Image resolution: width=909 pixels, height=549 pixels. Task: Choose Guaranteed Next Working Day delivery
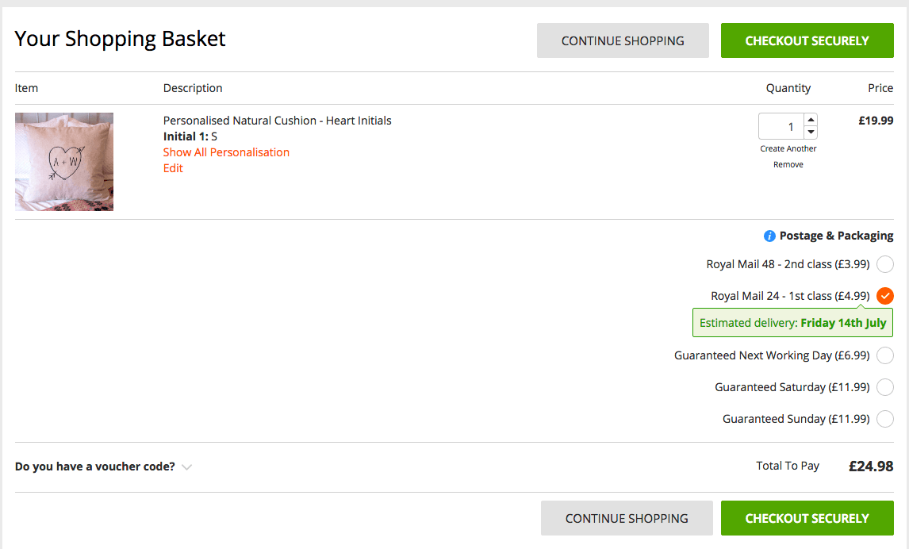pos(885,355)
